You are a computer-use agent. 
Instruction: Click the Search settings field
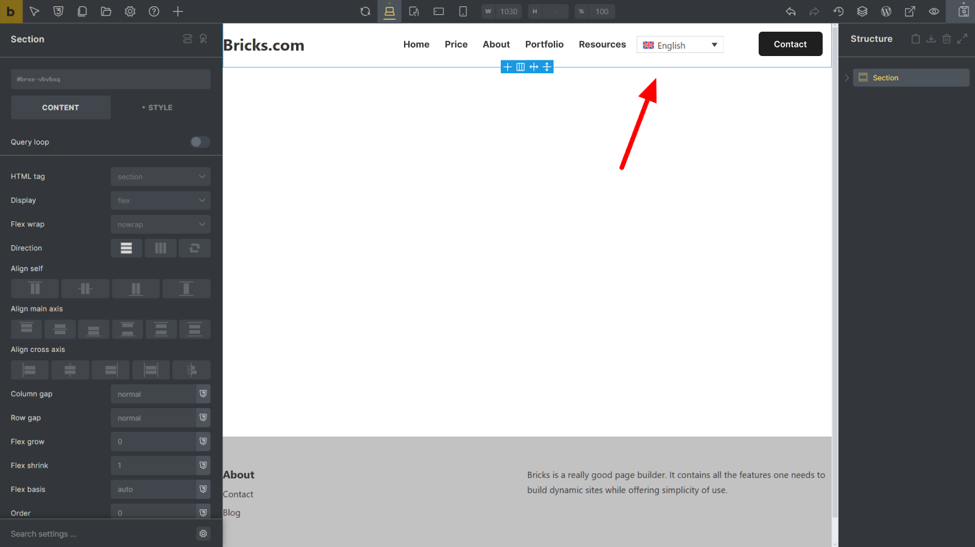point(101,534)
